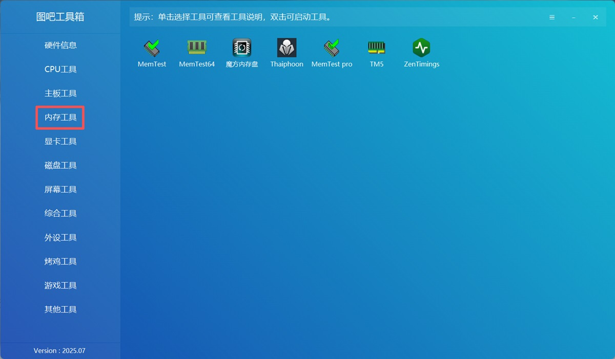
Task: Switch to the CPU工具 category
Action: click(60, 69)
